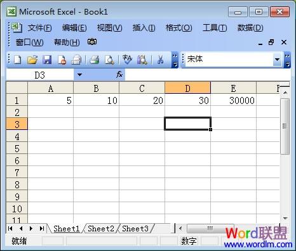The height and width of the screenshot is (251, 296).
Task: Go to the first sheet with the tab scroll arrow
Action: coord(10,228)
